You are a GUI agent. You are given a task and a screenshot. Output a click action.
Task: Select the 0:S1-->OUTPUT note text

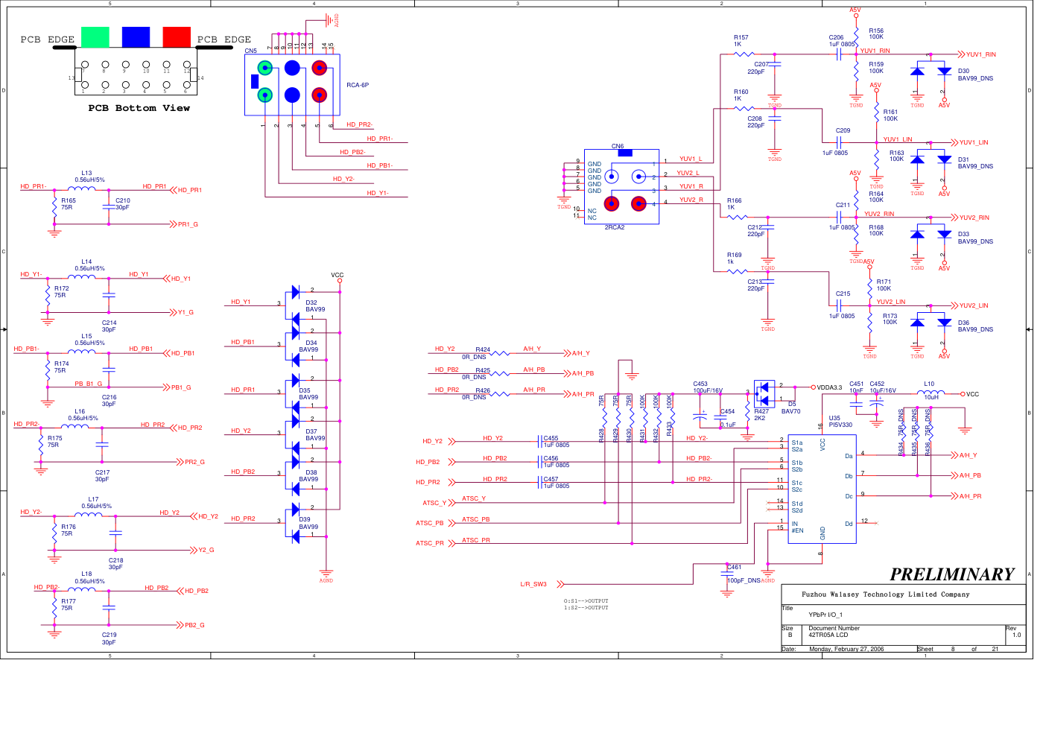(586, 601)
